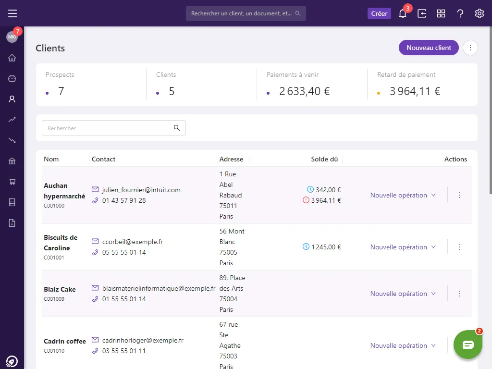The height and width of the screenshot is (369, 492).
Task: Open the Auchan hypermarché client
Action: pos(64,191)
